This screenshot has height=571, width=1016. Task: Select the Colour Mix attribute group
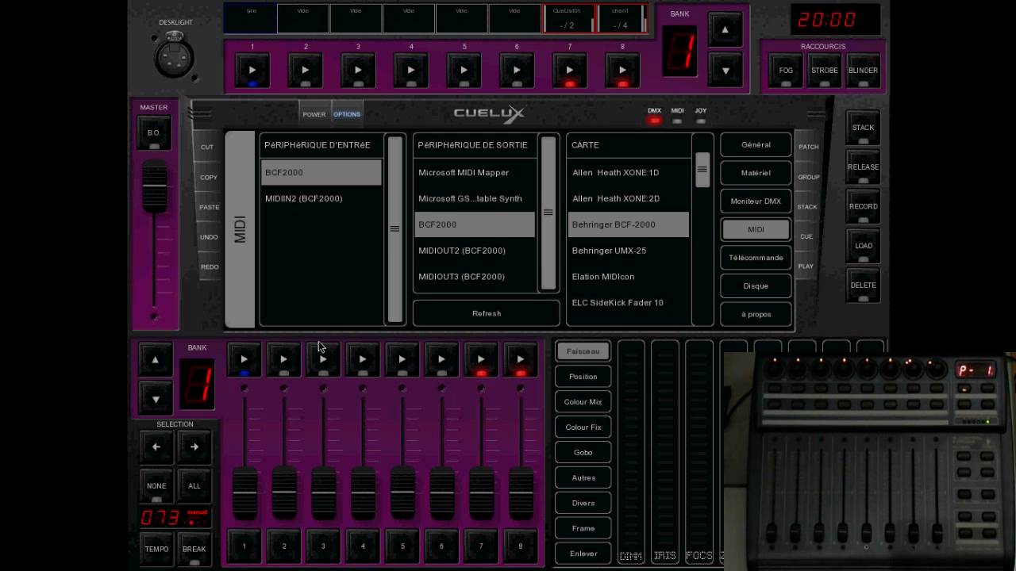(x=583, y=402)
